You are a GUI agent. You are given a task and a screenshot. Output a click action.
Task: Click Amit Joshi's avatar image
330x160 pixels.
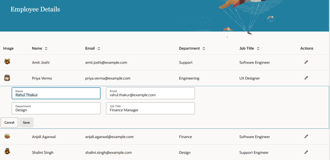pyautogui.click(x=7, y=62)
